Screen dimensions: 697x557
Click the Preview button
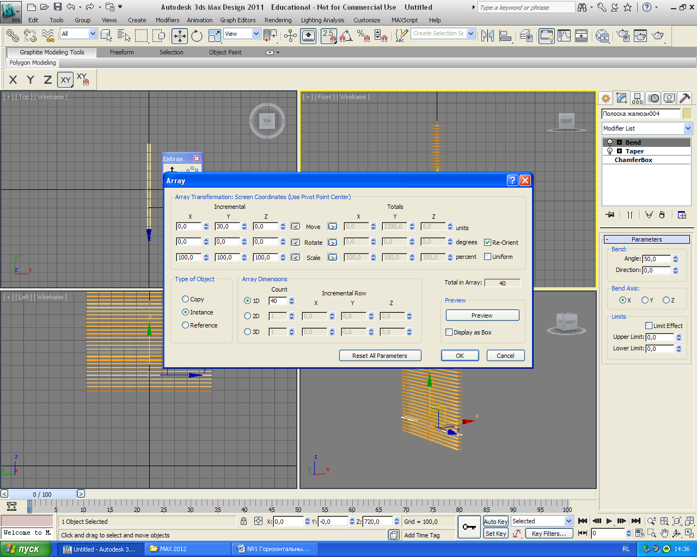click(482, 315)
